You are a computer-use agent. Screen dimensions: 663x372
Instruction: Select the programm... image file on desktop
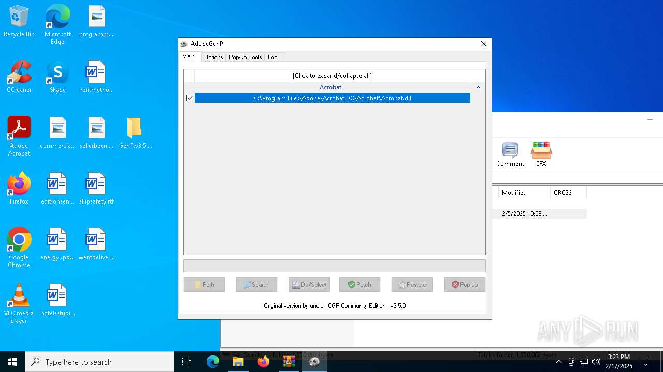96,22
